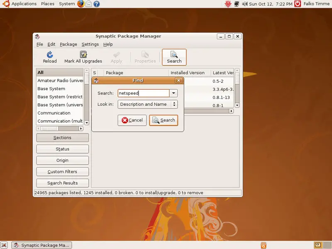Open the Settings menu
The image size is (332, 249).
click(x=90, y=44)
